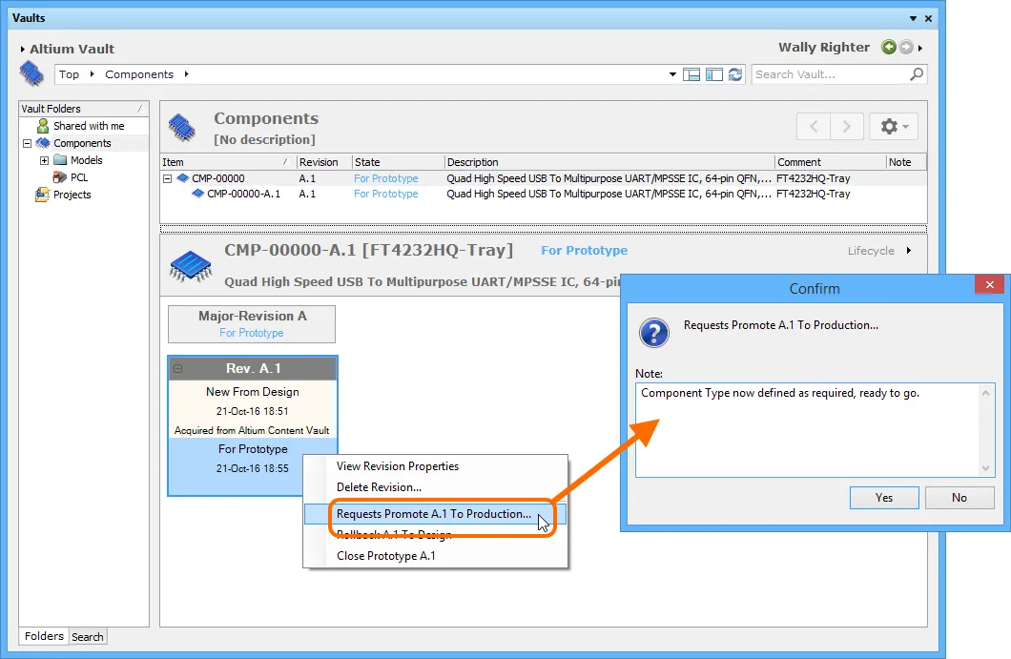Image resolution: width=1011 pixels, height=659 pixels.
Task: Refresh the vault view
Action: tap(735, 74)
